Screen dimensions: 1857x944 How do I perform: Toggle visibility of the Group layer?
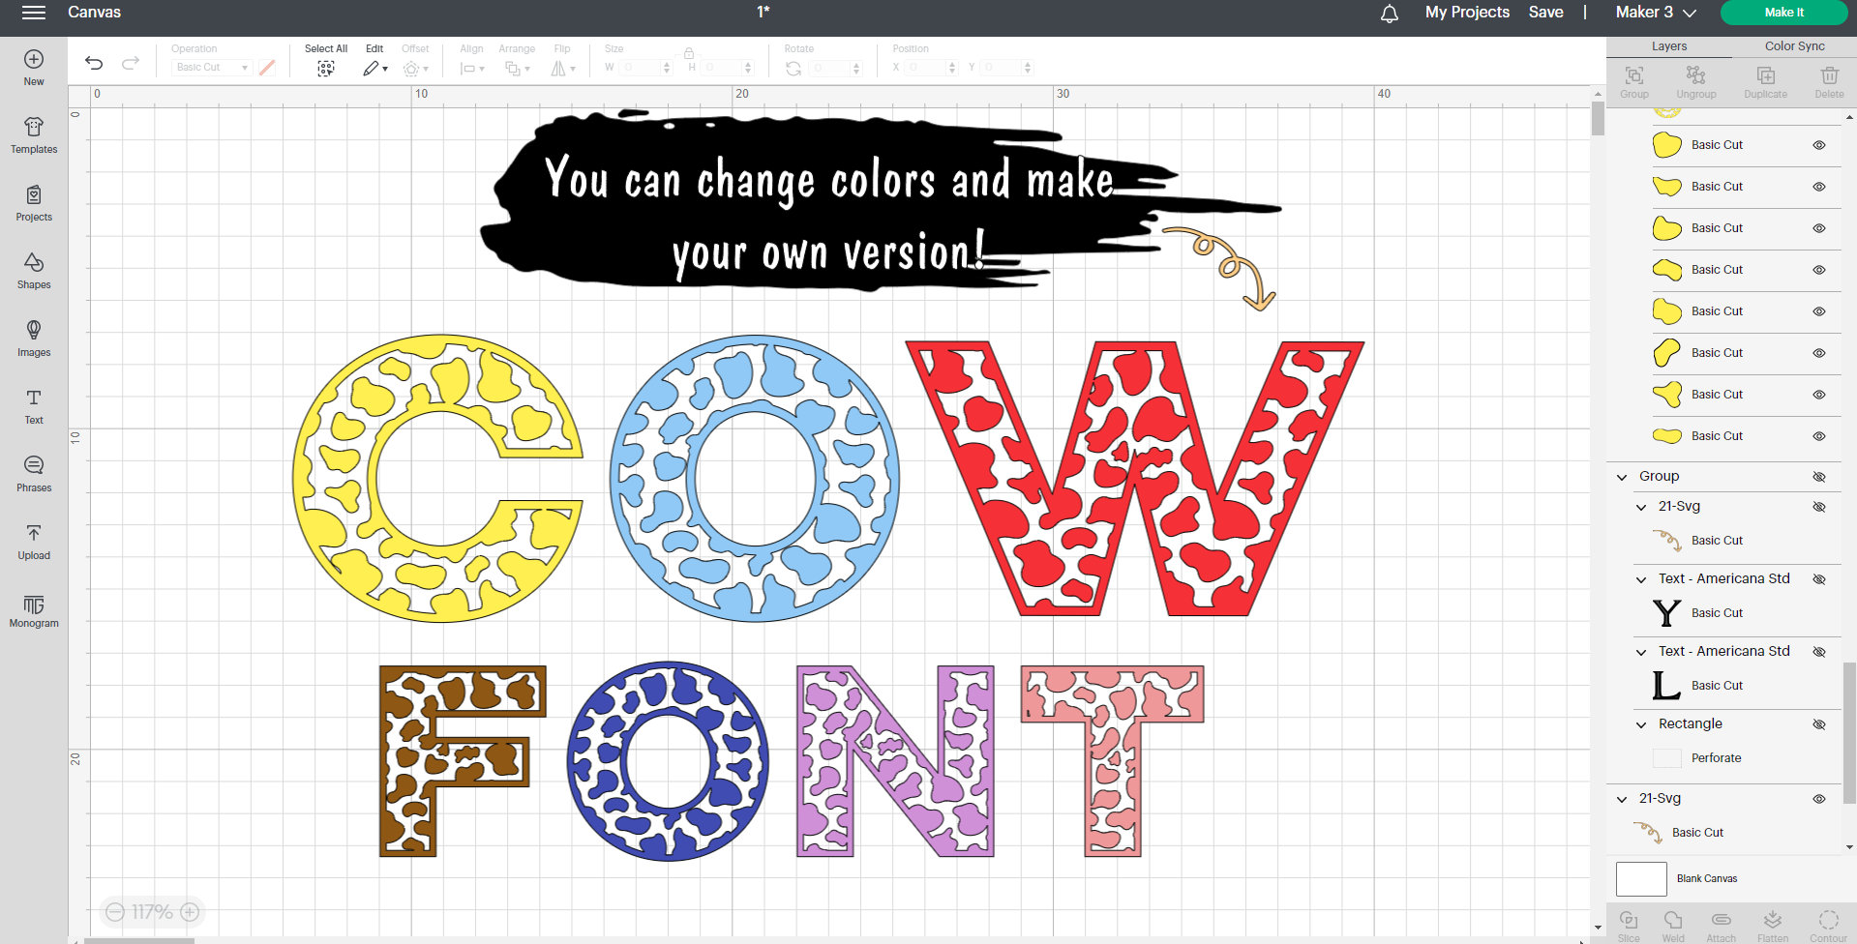coord(1818,476)
